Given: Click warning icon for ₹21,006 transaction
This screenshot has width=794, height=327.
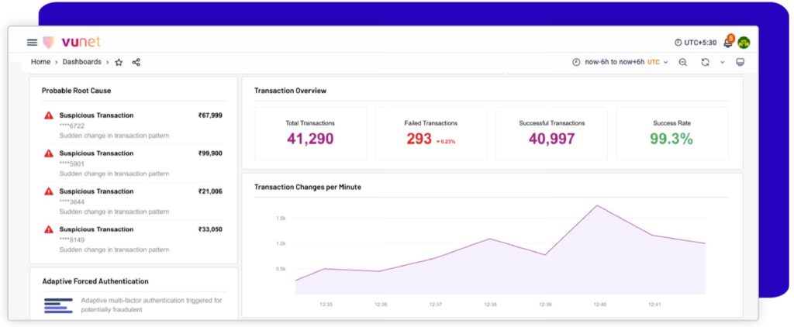Looking at the screenshot, I should click(x=49, y=191).
